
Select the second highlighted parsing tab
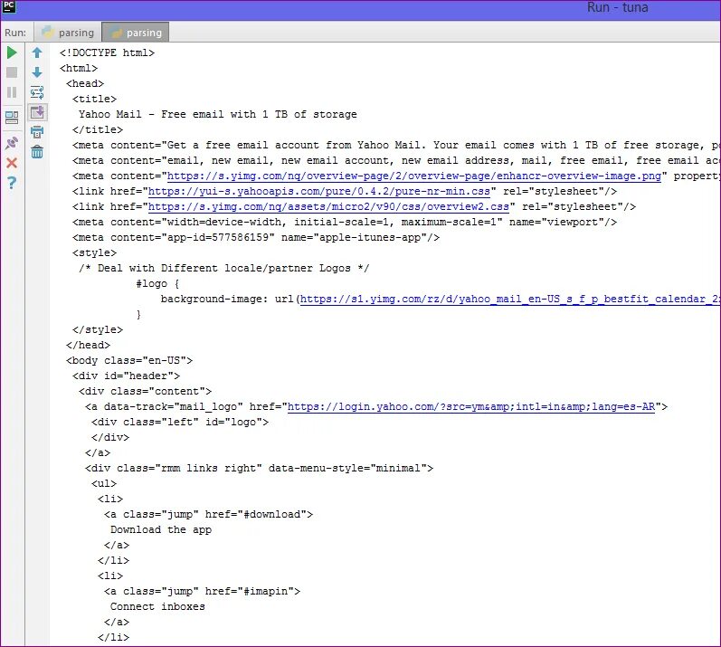pyautogui.click(x=135, y=33)
